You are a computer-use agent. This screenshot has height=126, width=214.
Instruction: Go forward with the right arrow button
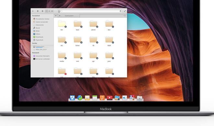tap(42, 11)
